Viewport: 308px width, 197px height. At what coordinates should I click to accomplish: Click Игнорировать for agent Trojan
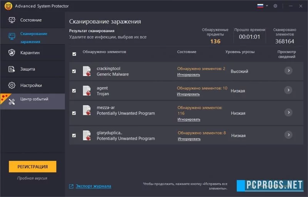pyautogui.click(x=188, y=94)
